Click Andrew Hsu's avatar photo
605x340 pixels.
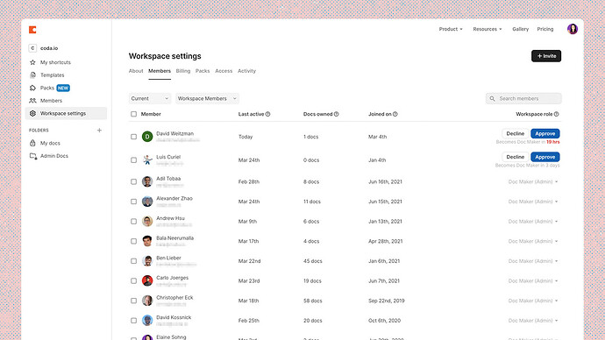pos(147,222)
